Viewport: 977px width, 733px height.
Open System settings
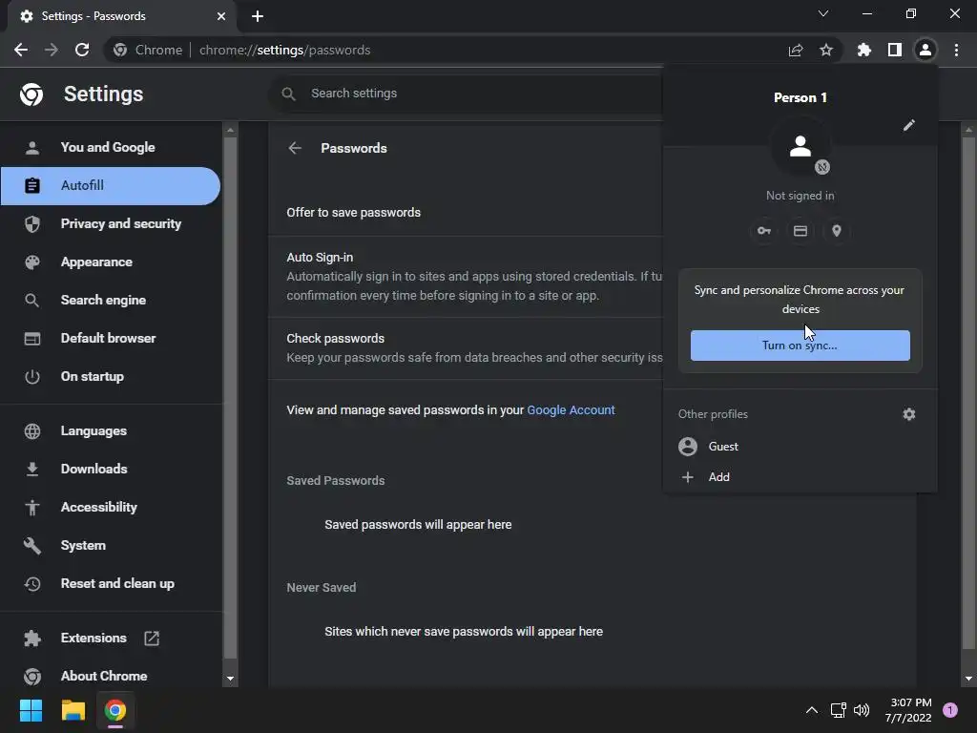111,545
